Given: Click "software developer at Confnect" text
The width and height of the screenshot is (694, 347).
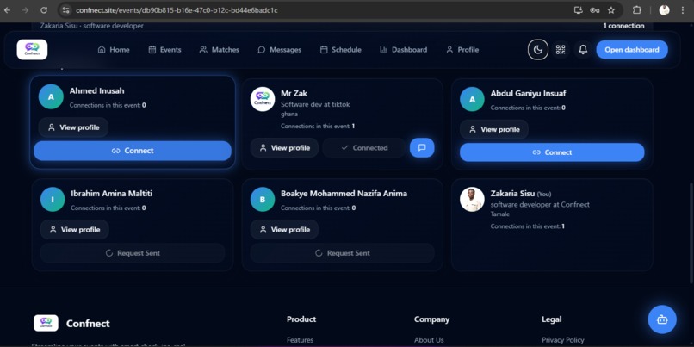Looking at the screenshot, I should 540,204.
